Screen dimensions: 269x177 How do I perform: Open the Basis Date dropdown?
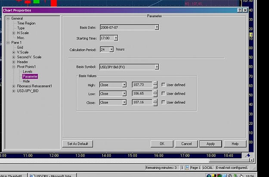pyautogui.click(x=157, y=27)
